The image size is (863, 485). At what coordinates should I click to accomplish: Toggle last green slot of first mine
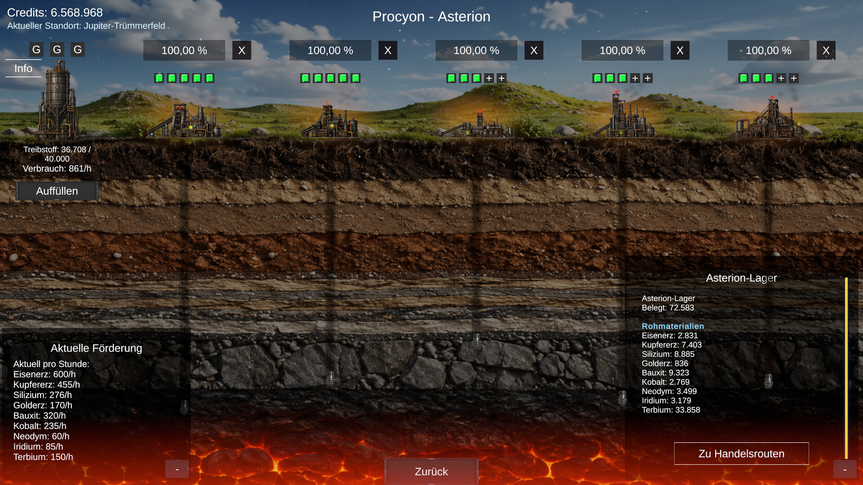(x=209, y=78)
